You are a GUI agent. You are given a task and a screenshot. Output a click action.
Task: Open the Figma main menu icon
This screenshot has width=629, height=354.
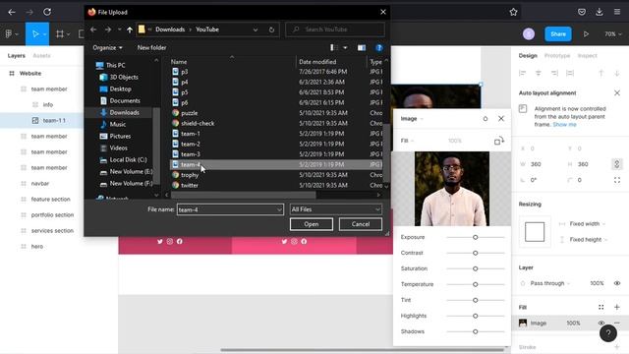click(9, 34)
